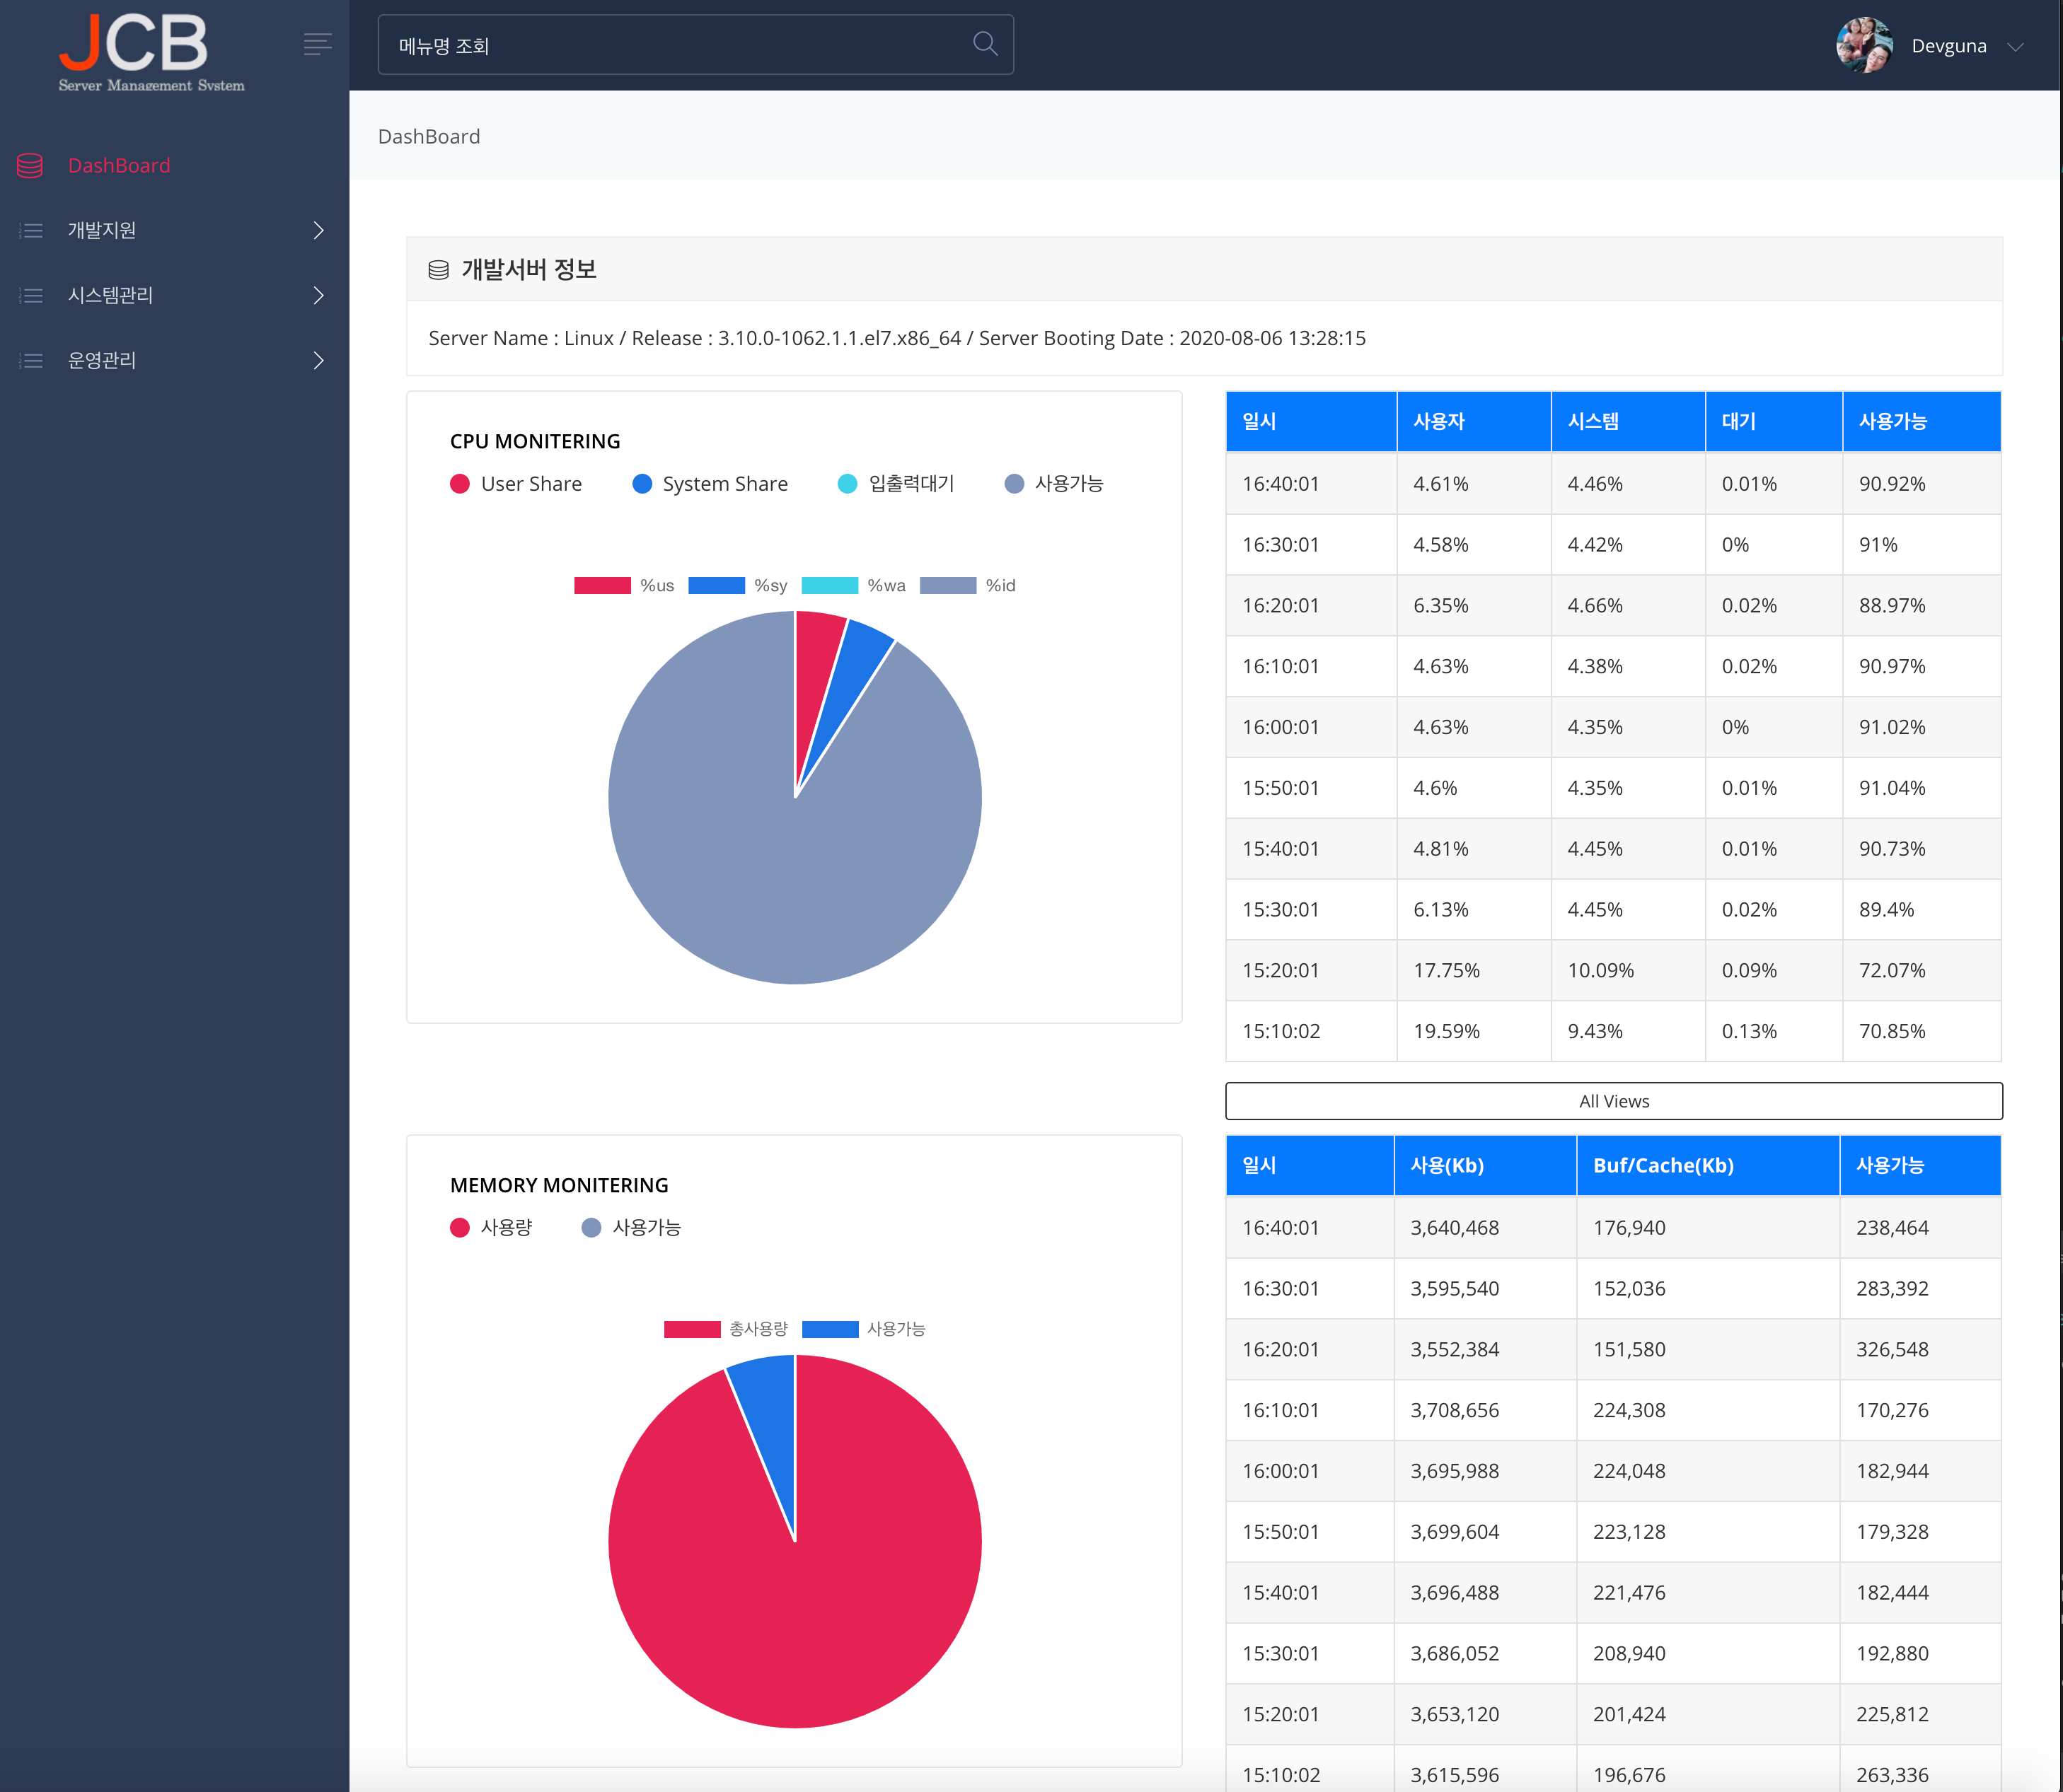Screen dimensions: 2063x1792
Task: Click the database icon beside 개발서버 정보
Action: pos(438,270)
